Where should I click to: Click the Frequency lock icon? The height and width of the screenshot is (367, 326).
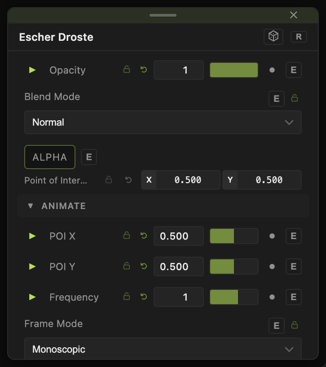point(127,296)
